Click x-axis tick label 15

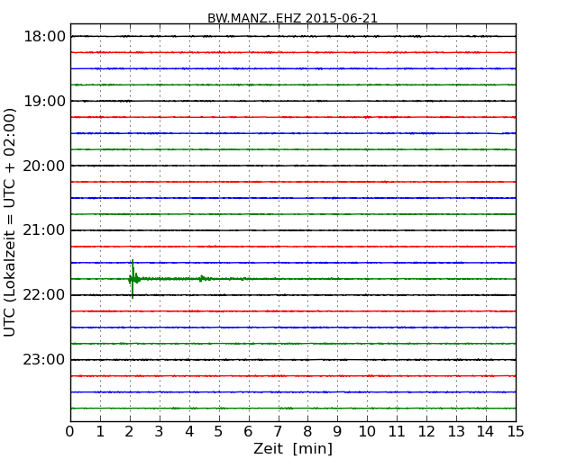point(516,432)
